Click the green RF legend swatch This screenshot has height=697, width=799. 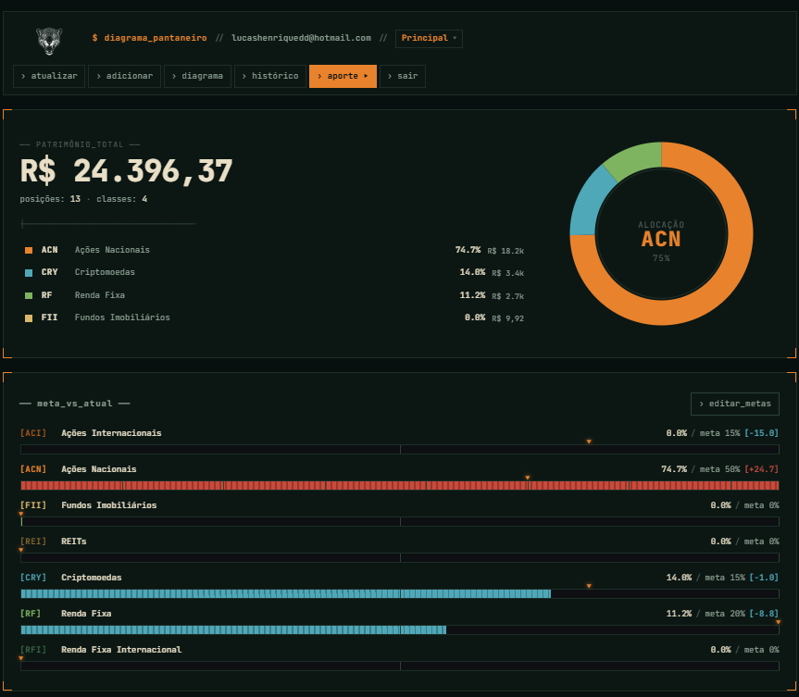pyautogui.click(x=29, y=295)
